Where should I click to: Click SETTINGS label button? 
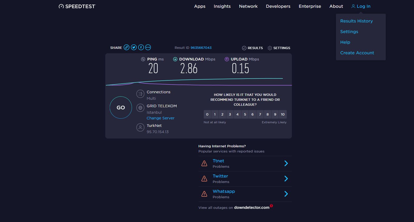[282, 48]
